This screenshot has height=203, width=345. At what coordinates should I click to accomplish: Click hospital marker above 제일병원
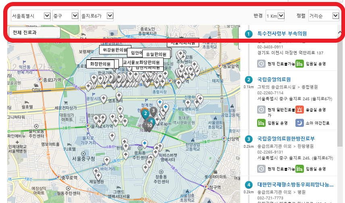point(98,176)
